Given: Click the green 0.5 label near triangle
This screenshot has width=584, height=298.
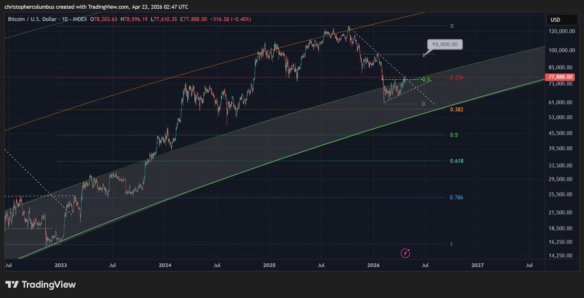Looking at the screenshot, I should click(426, 80).
